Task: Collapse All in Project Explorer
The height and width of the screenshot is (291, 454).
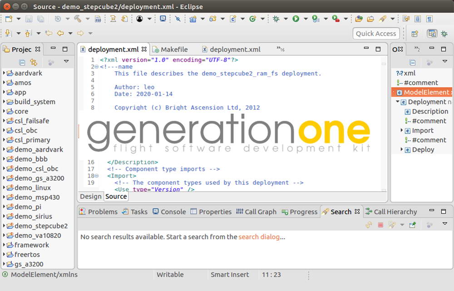Action: (22, 62)
